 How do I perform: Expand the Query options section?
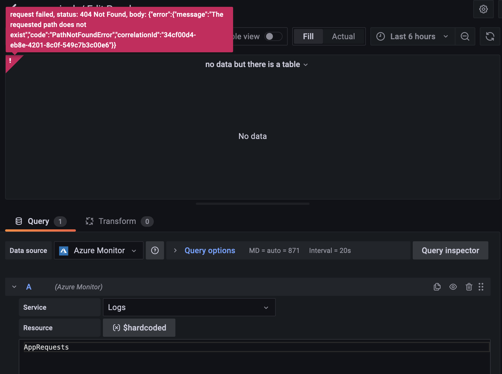210,250
